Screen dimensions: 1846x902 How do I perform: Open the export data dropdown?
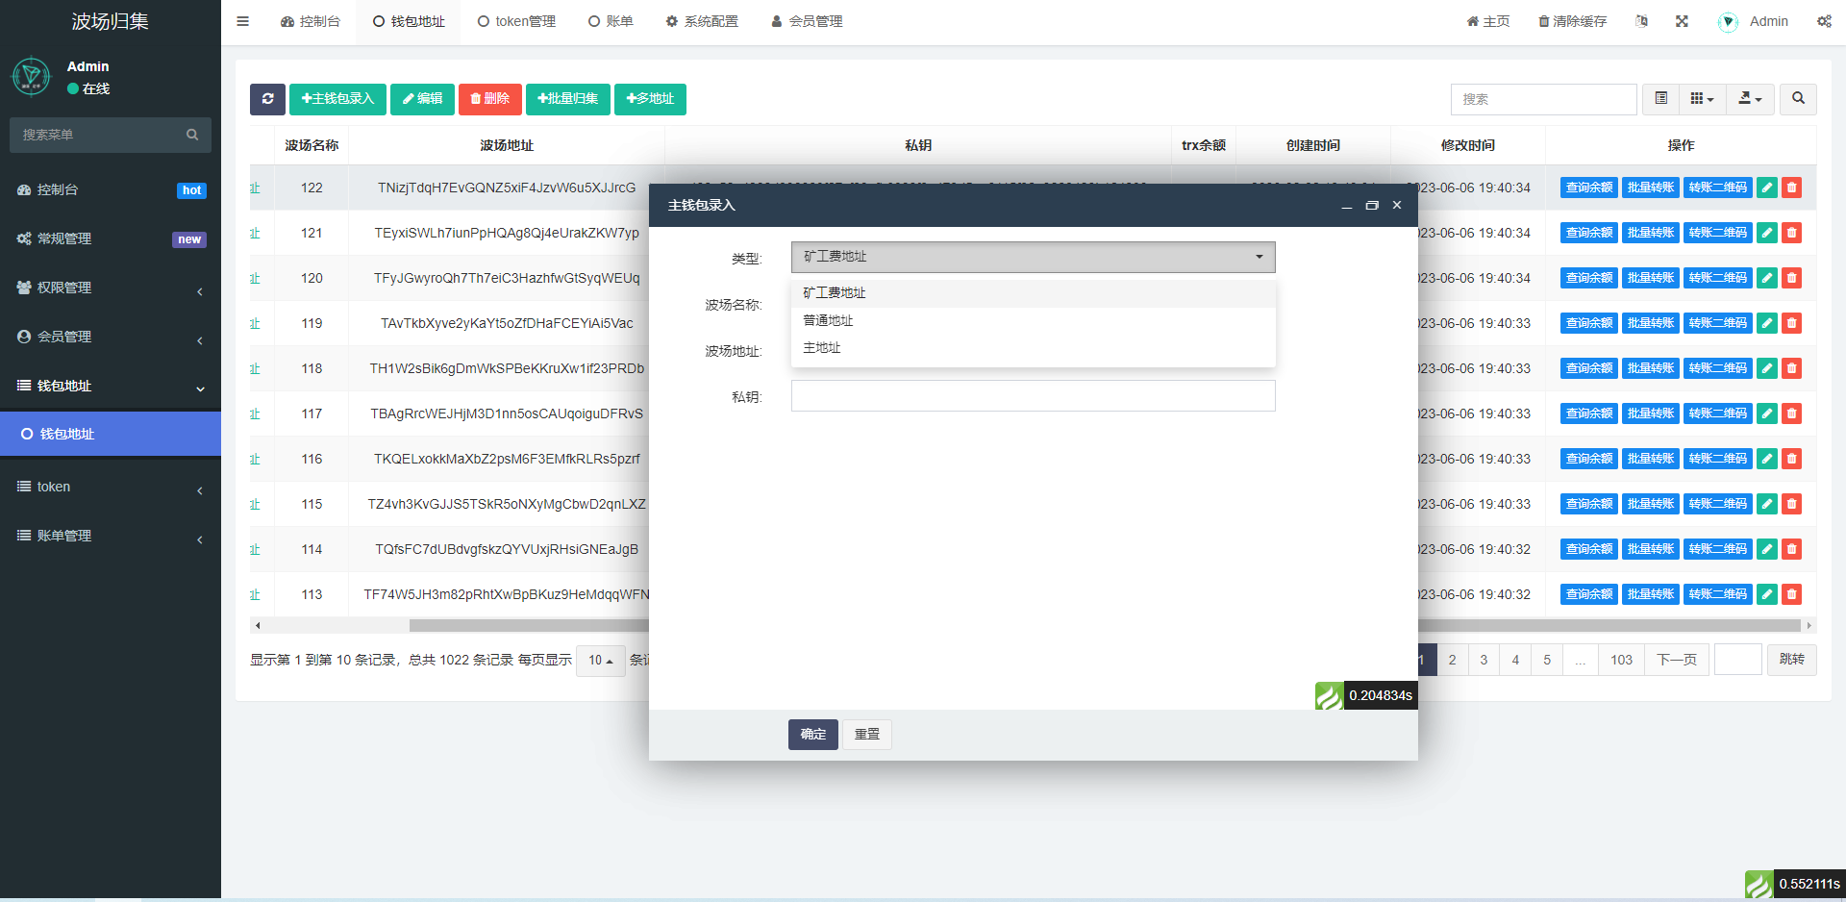pyautogui.click(x=1750, y=99)
